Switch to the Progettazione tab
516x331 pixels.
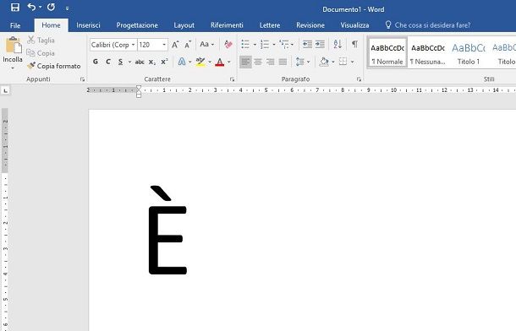137,25
